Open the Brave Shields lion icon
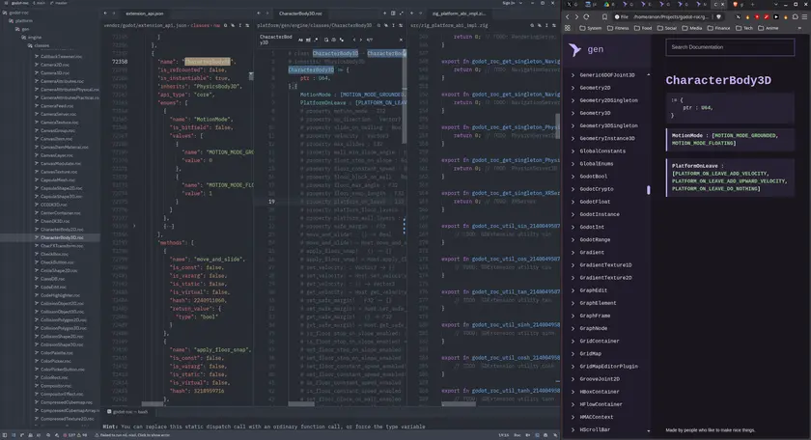 (718, 16)
